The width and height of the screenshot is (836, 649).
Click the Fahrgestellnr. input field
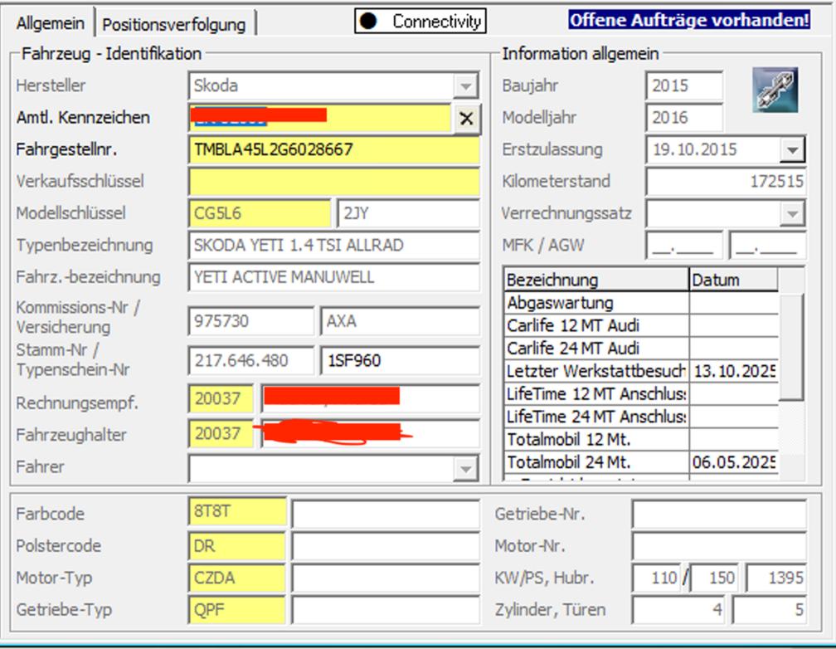point(333,150)
